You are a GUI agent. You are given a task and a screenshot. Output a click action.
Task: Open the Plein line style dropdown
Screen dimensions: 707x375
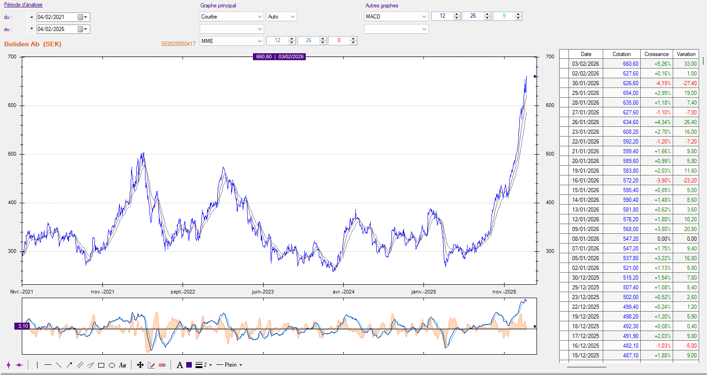click(x=229, y=365)
